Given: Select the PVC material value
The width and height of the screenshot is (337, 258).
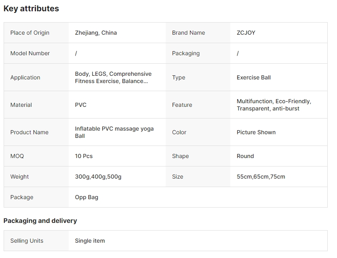Looking at the screenshot, I should point(80,105).
